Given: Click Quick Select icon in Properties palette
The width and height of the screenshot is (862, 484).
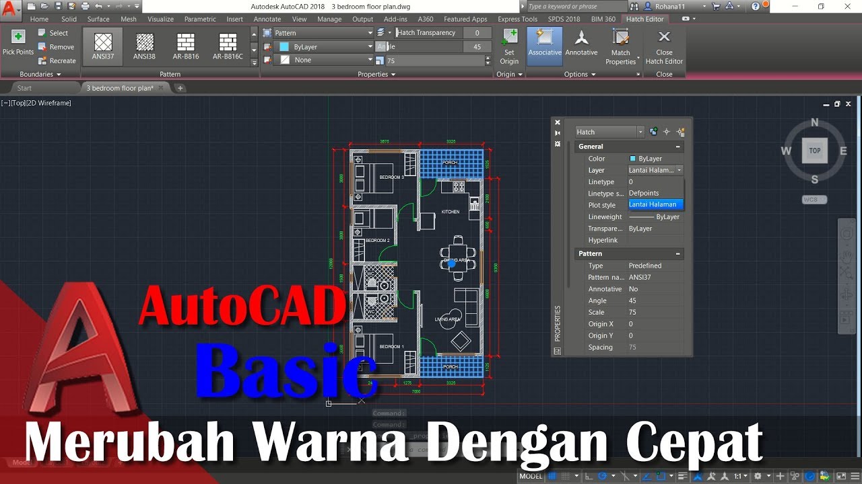Looking at the screenshot, I should pyautogui.click(x=680, y=132).
